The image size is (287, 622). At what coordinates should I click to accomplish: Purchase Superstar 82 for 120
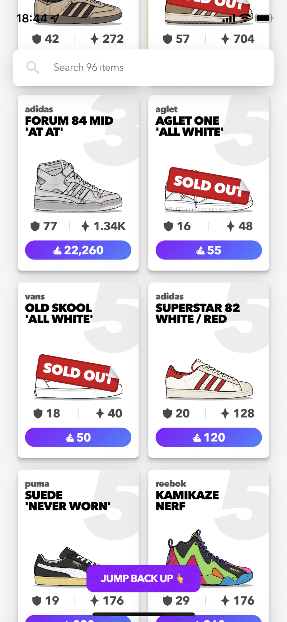(208, 437)
